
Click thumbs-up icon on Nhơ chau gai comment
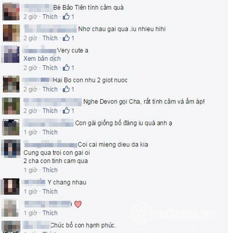66,38
